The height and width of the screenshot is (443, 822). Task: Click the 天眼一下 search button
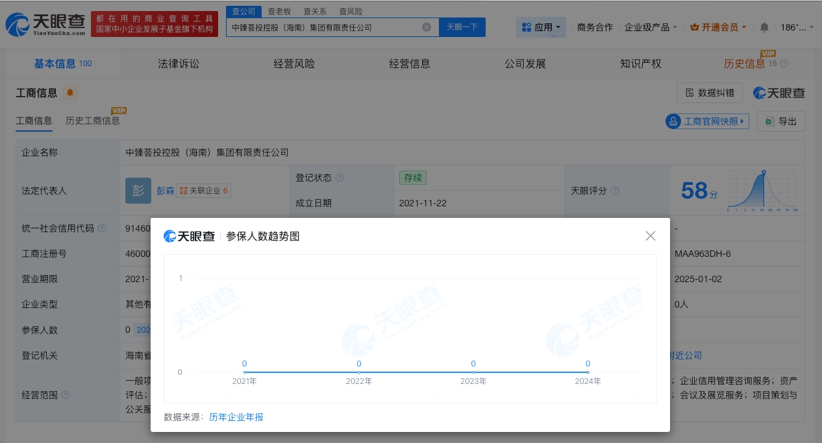click(462, 27)
